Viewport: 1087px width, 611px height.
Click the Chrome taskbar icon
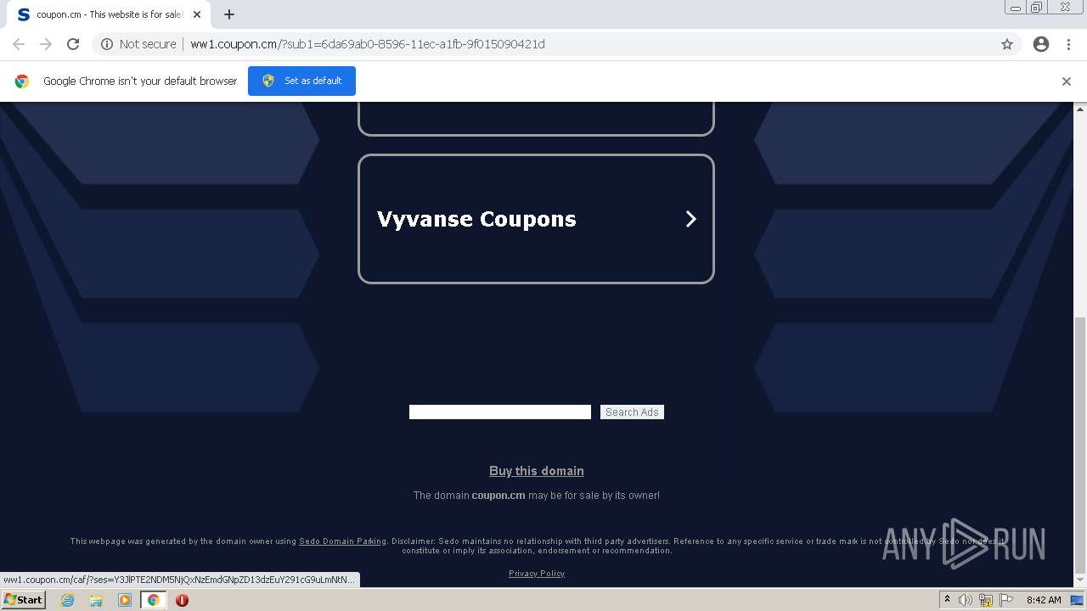(x=154, y=600)
